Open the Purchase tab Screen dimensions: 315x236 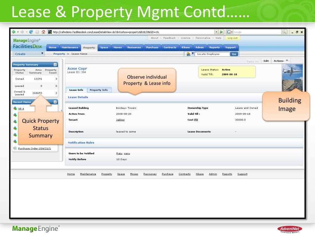pyautogui.click(x=152, y=48)
